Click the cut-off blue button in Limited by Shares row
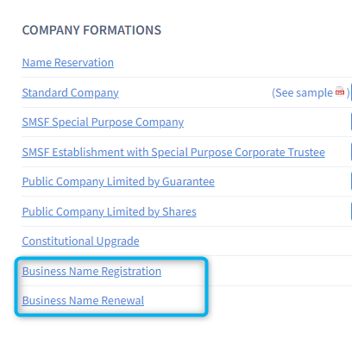This screenshot has width=352, height=338. (x=351, y=211)
